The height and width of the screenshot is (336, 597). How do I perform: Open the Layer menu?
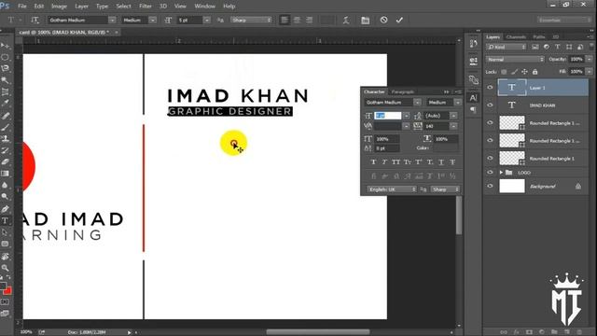81,7
